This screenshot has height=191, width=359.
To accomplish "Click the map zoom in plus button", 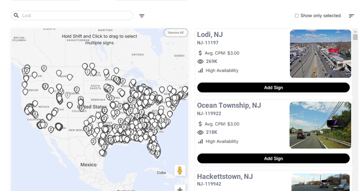I will point(179,189).
